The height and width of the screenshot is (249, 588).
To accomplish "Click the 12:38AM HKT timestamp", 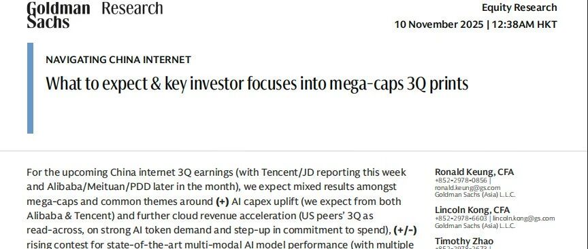I will pyautogui.click(x=524, y=24).
